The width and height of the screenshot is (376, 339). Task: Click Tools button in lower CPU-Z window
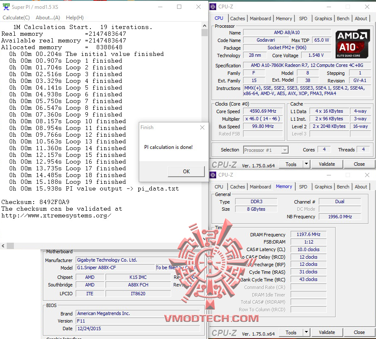291,333
